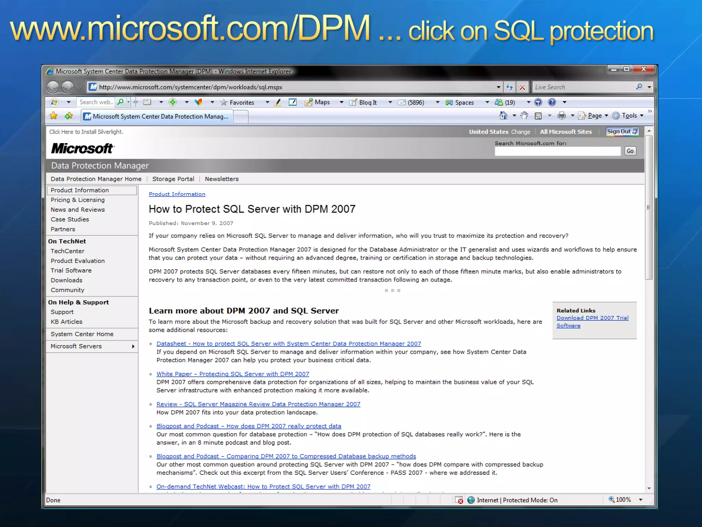The width and height of the screenshot is (702, 527).
Task: Click the RSS feeds icon
Action: pyautogui.click(x=538, y=116)
